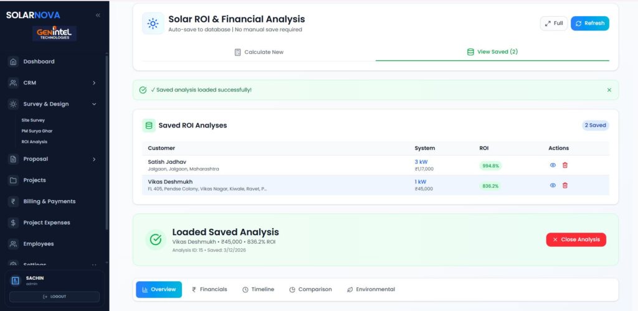
Task: Open Project Expenses dollar icon
Action: pyautogui.click(x=13, y=223)
